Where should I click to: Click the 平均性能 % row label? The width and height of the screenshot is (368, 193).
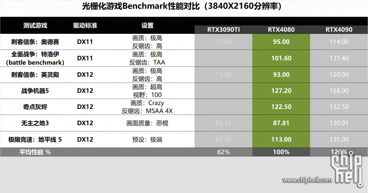pos(35,152)
